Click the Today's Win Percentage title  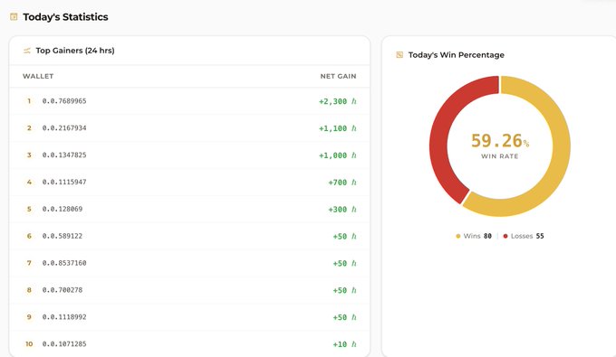[x=456, y=55]
